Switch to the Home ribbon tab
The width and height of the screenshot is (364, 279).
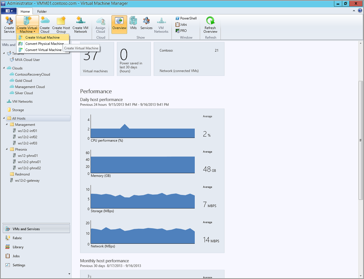point(25,11)
